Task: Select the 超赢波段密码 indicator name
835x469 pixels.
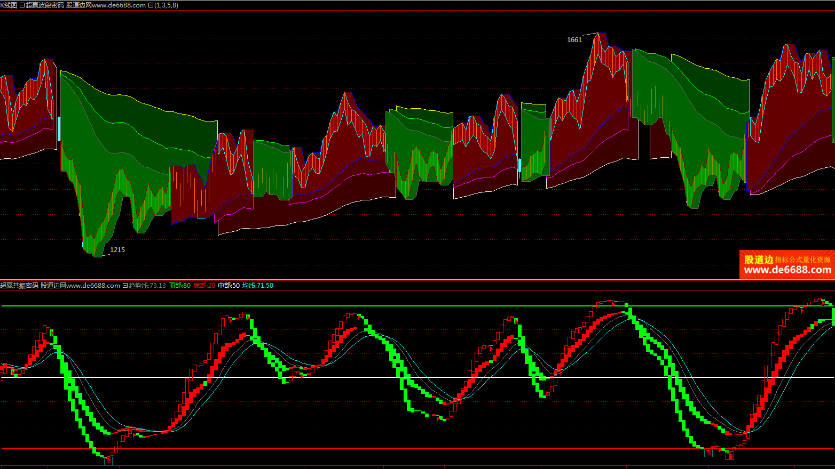Action: [45, 5]
